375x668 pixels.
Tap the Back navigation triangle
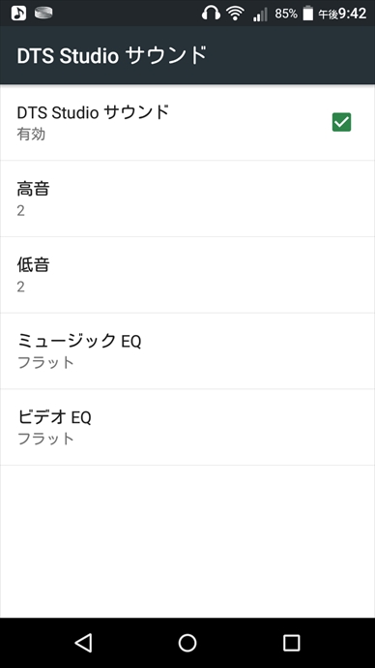83,643
